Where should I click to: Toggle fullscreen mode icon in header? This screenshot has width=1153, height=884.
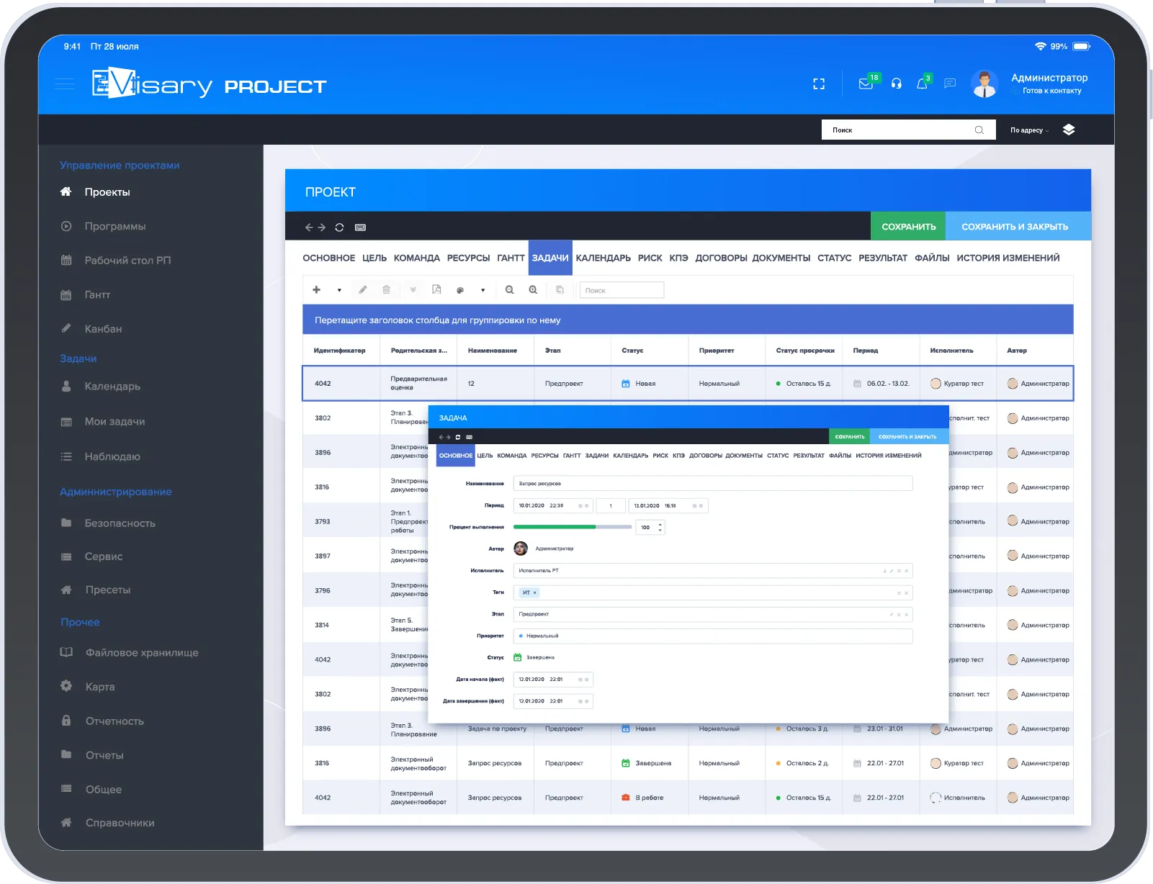tap(819, 84)
